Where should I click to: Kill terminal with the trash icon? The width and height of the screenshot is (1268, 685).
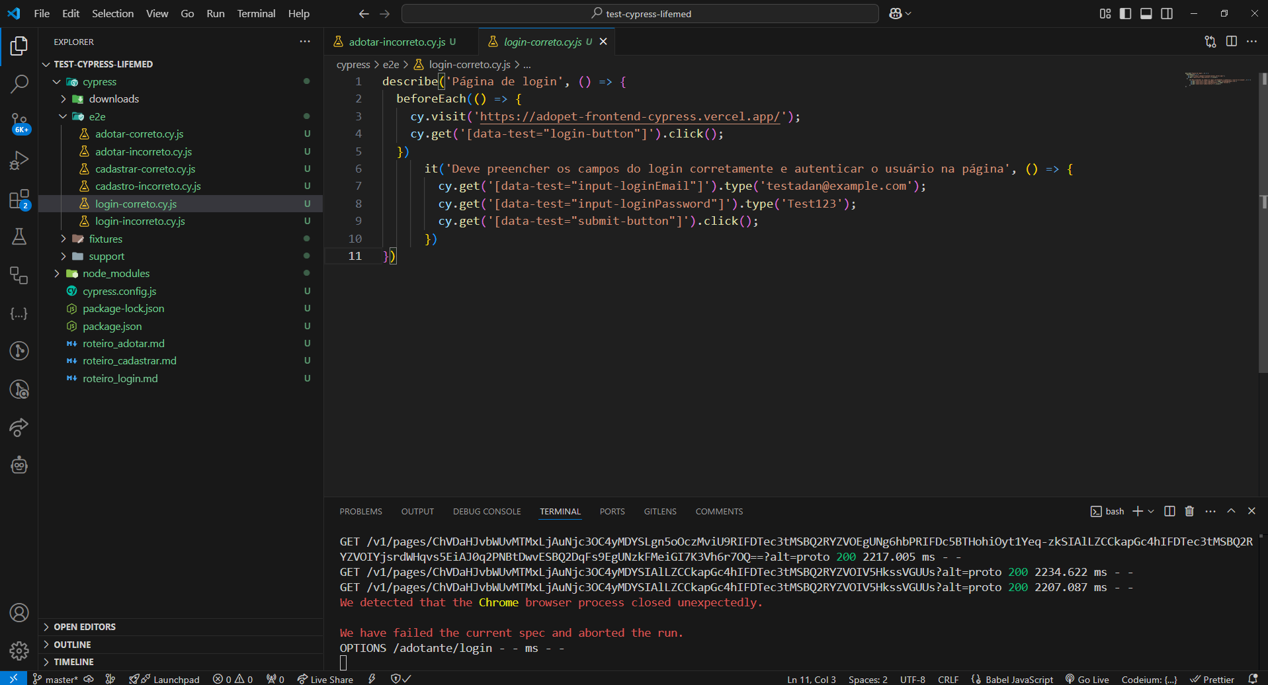point(1189,511)
